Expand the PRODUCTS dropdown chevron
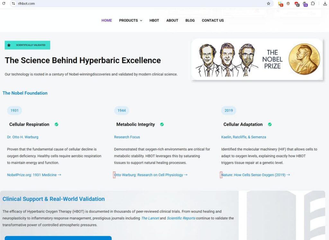The height and width of the screenshot is (240, 329). pos(141,21)
